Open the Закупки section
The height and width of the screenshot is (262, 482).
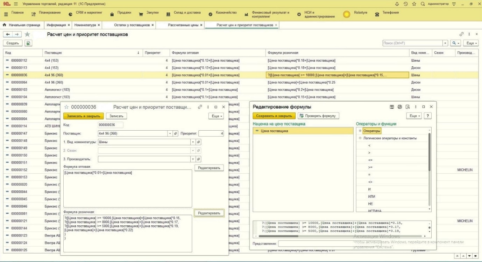[149, 13]
